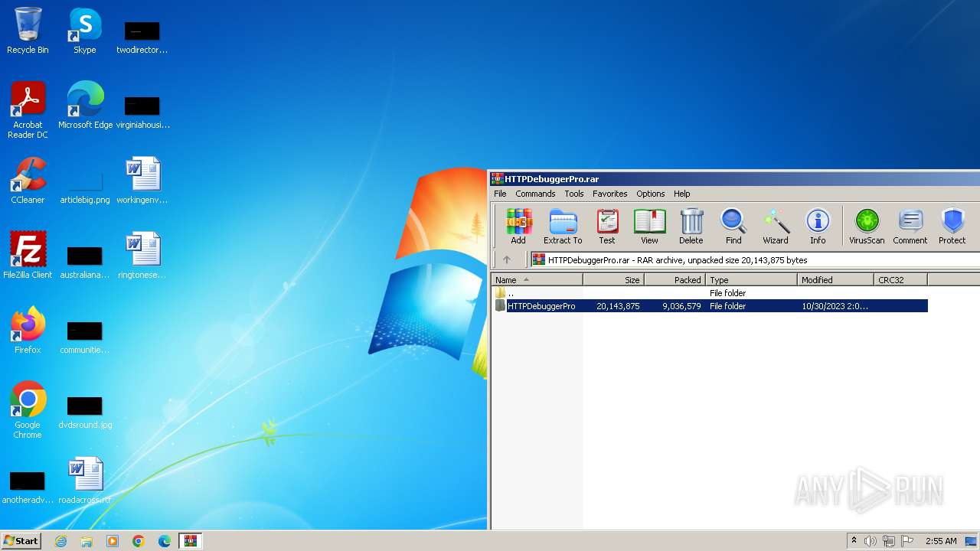Select the roadacross.rtf document
Screen dimensions: 980x551
pyautogui.click(x=85, y=480)
